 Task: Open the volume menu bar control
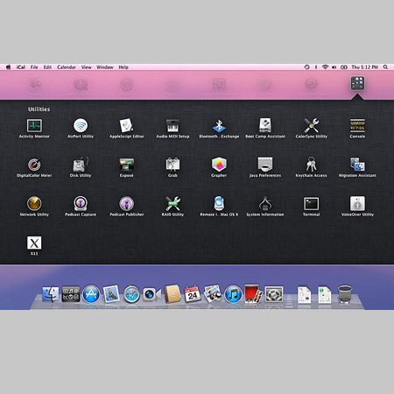pos(334,67)
